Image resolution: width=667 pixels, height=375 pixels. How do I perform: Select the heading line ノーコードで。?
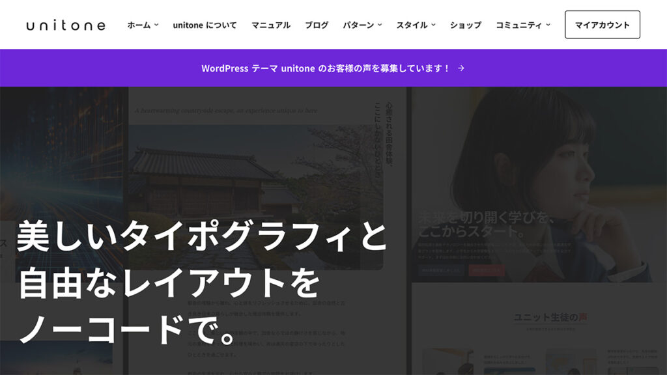(127, 329)
